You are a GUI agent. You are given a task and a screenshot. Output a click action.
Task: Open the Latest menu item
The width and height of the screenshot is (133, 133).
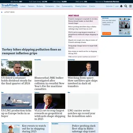23,6
